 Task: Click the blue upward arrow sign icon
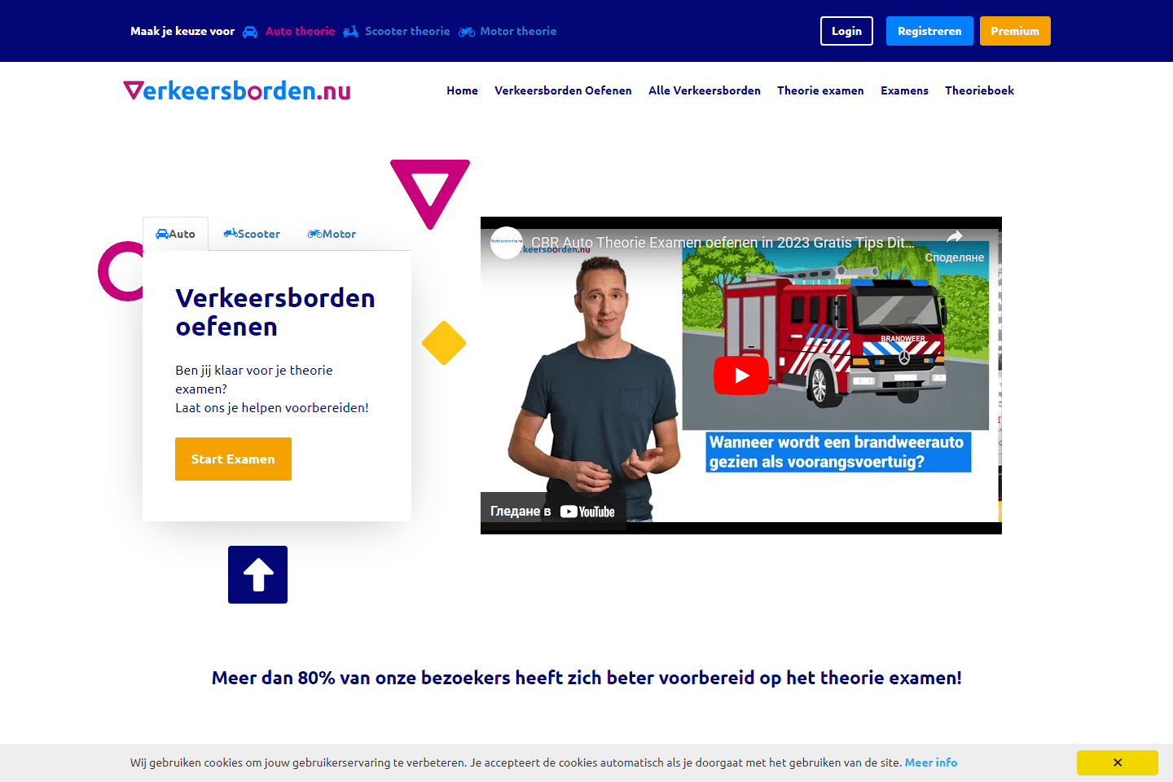pos(257,574)
